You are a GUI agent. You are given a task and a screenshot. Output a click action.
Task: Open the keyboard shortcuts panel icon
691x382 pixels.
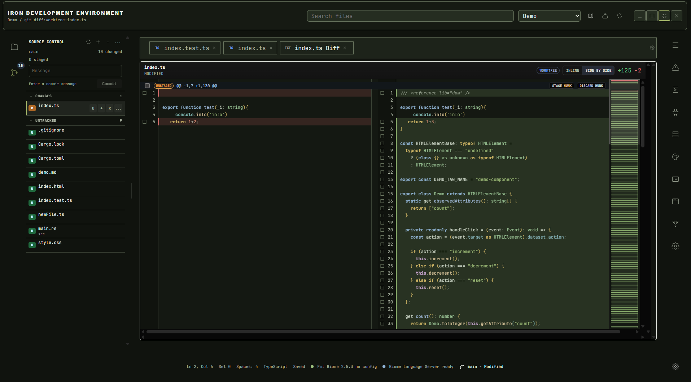(675, 179)
